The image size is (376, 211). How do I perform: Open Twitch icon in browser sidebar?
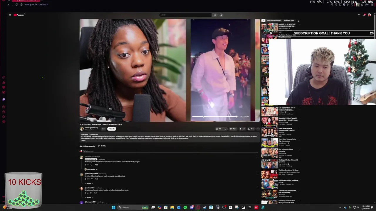click(4, 99)
